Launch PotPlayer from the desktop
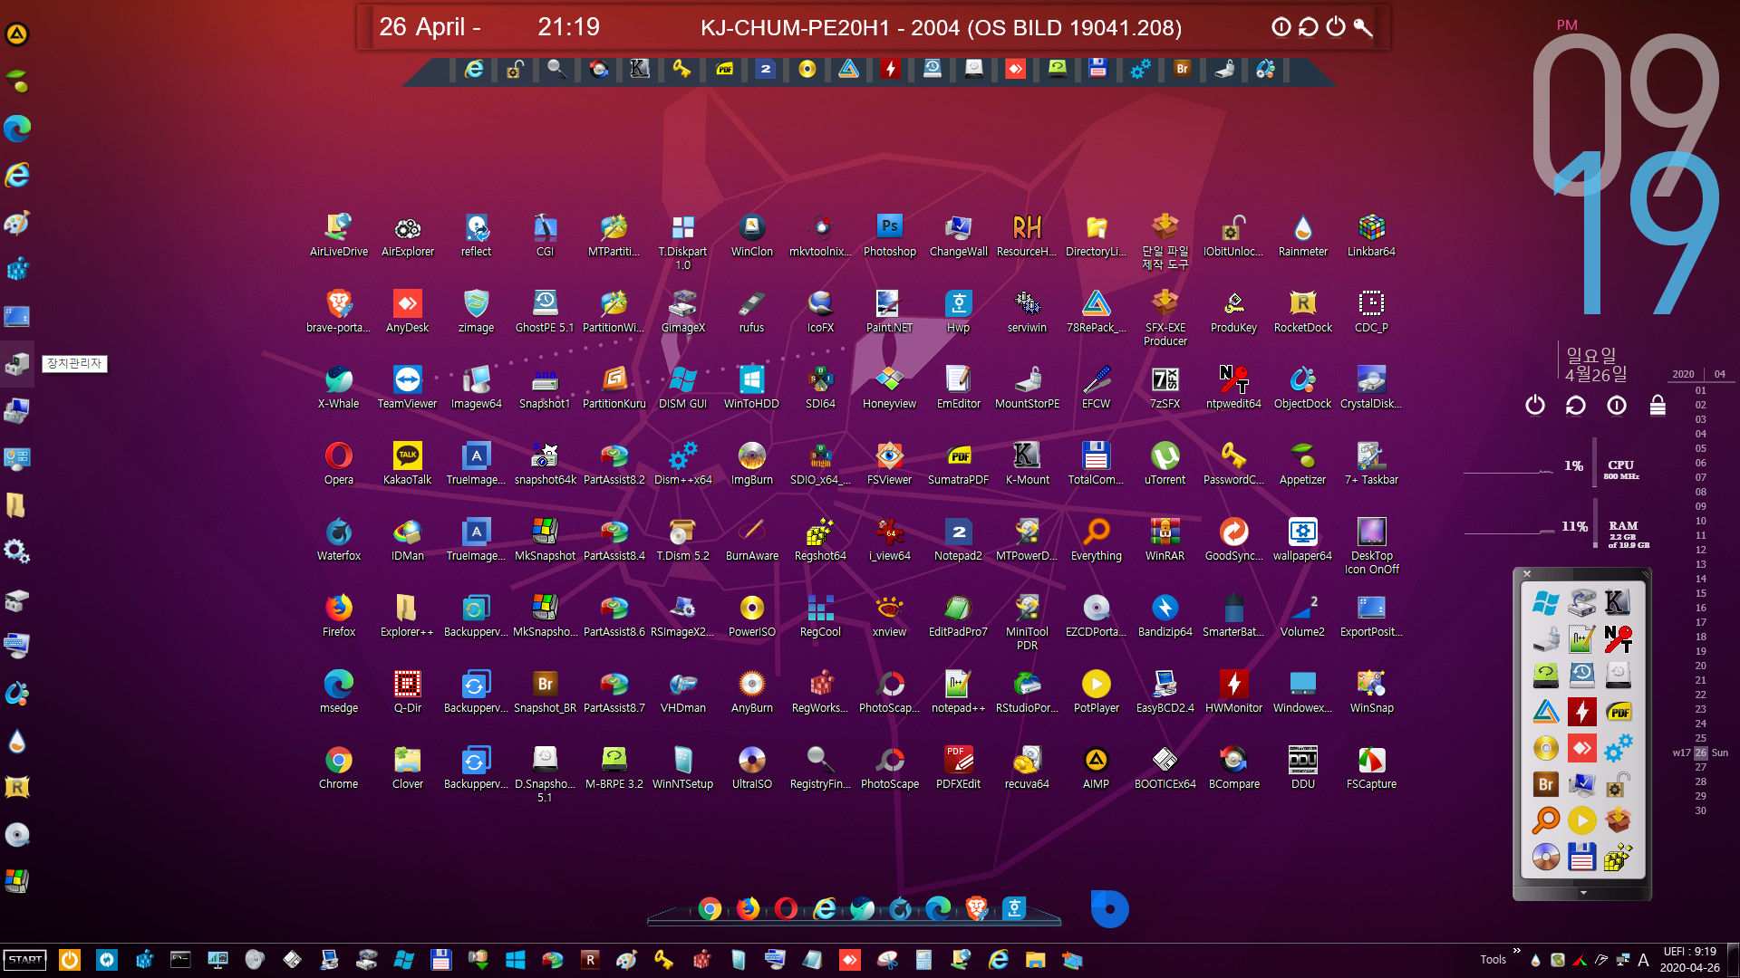This screenshot has height=978, width=1740. [x=1096, y=693]
